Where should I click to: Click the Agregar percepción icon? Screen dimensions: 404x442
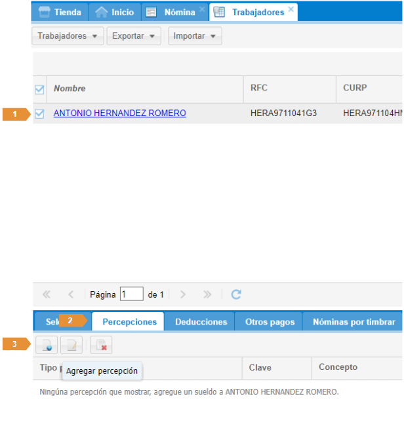[46, 344]
